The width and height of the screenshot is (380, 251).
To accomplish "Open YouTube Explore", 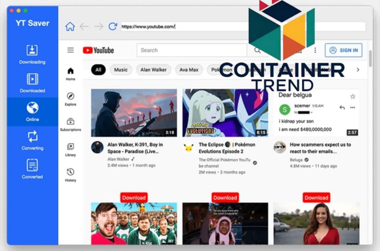I will pos(71,99).
